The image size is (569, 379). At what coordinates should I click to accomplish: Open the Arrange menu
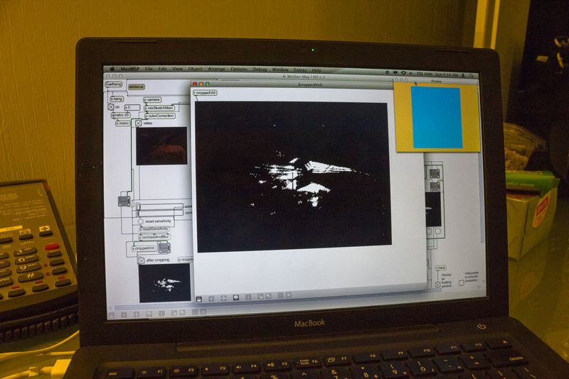coord(217,69)
